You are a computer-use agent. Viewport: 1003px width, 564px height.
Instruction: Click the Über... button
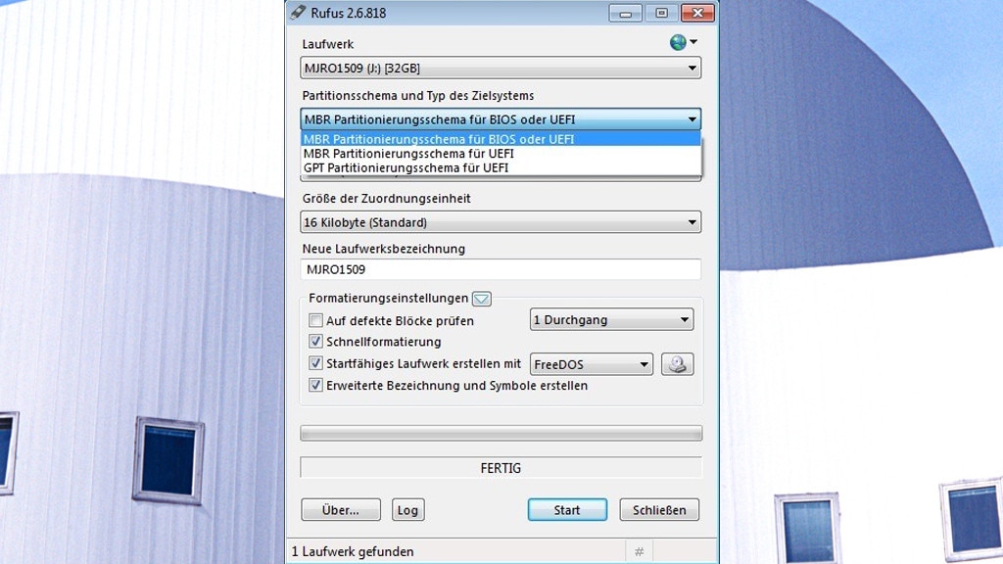click(x=341, y=509)
